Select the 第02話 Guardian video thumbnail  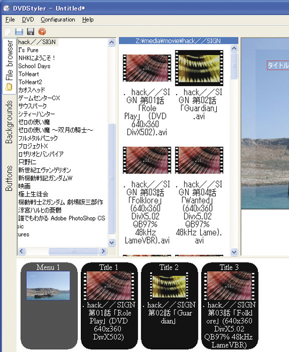coord(199,68)
